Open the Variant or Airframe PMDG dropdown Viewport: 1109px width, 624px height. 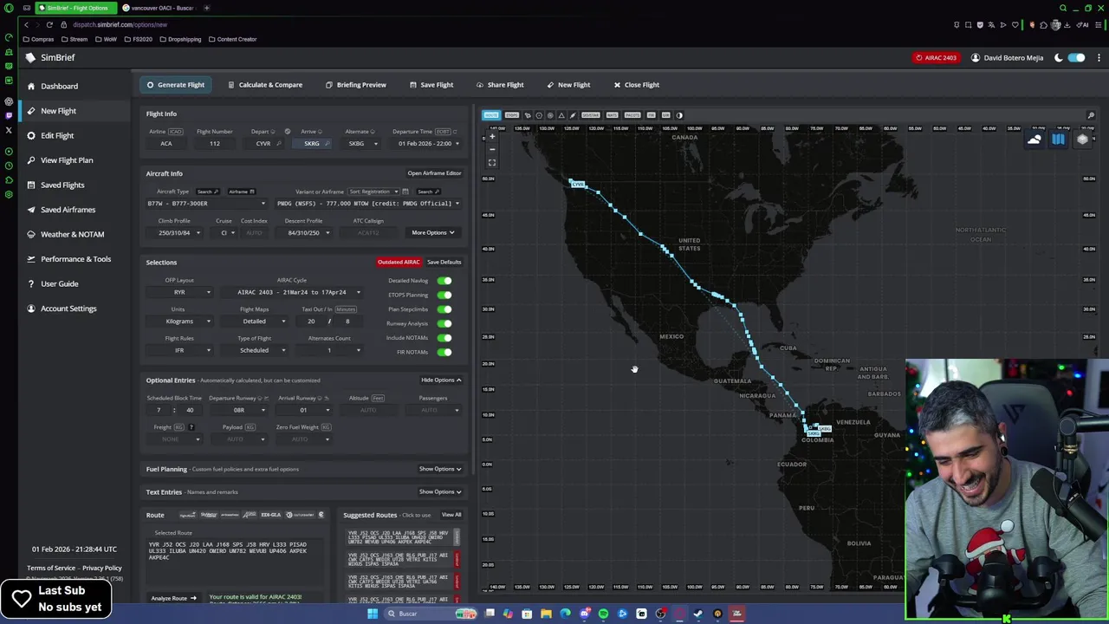coord(367,204)
